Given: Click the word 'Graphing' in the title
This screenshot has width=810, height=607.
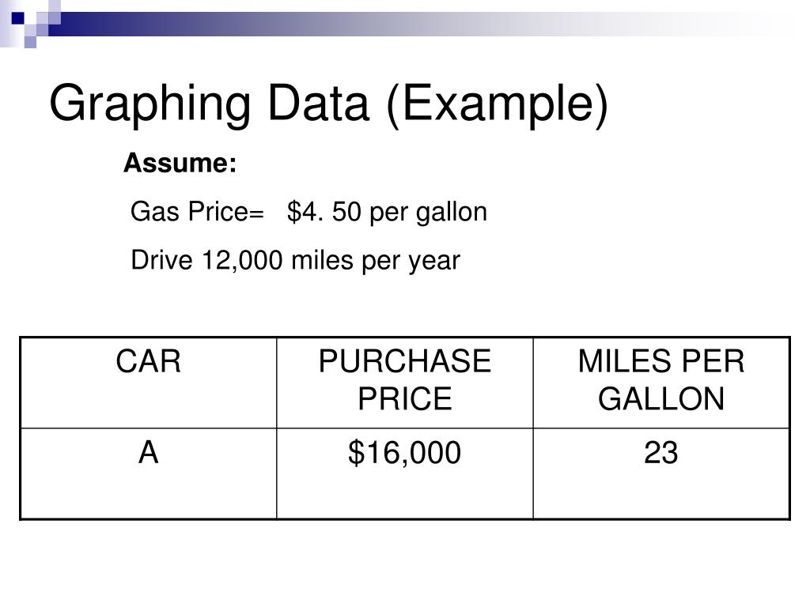Looking at the screenshot, I should pos(150,106).
